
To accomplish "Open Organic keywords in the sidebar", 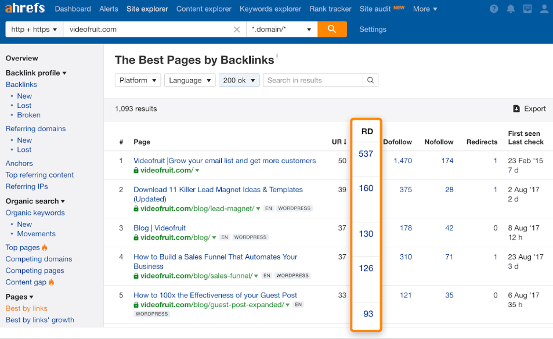I will (35, 212).
